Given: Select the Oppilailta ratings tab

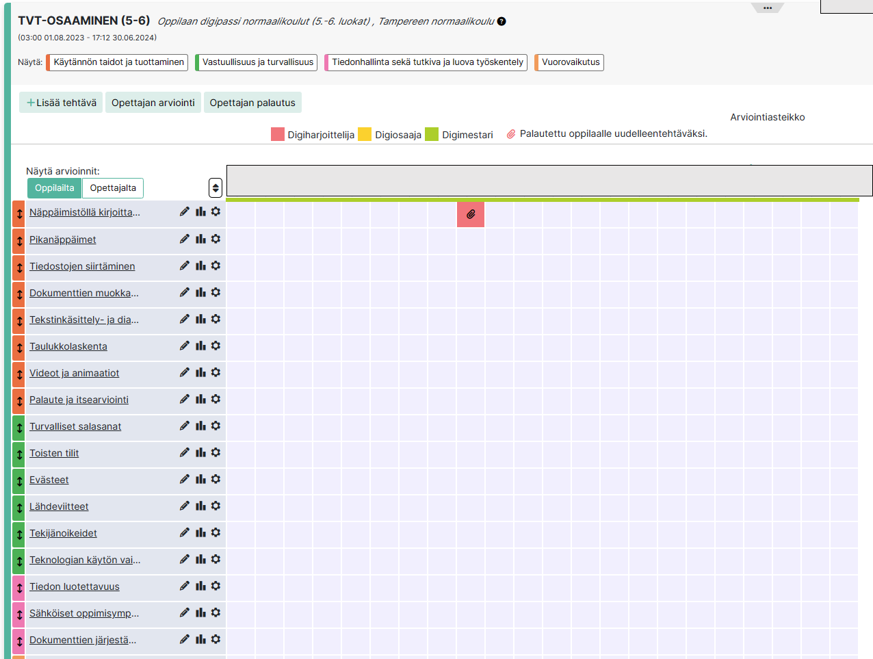Looking at the screenshot, I should (55, 188).
